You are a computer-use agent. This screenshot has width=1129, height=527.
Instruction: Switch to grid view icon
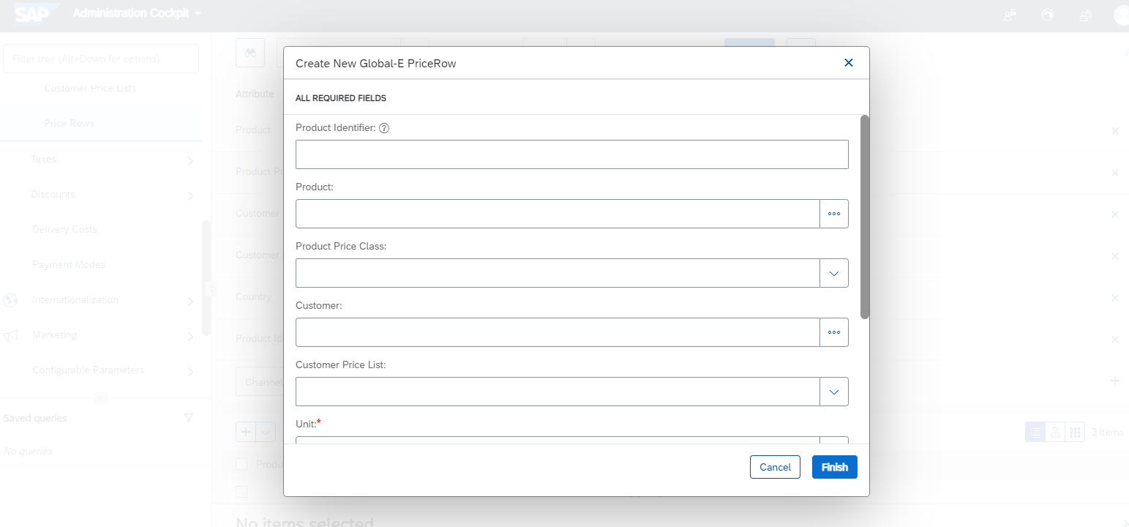click(x=1075, y=433)
